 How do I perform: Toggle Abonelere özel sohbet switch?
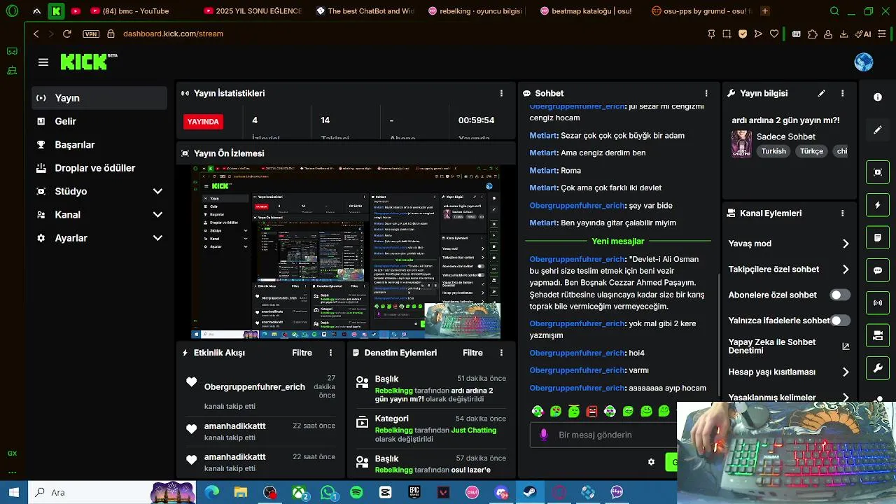click(x=840, y=295)
